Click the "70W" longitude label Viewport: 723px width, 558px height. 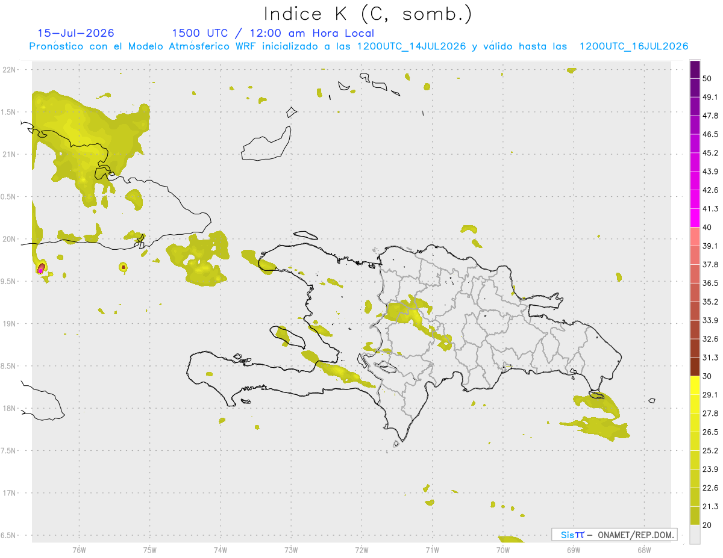(x=503, y=550)
